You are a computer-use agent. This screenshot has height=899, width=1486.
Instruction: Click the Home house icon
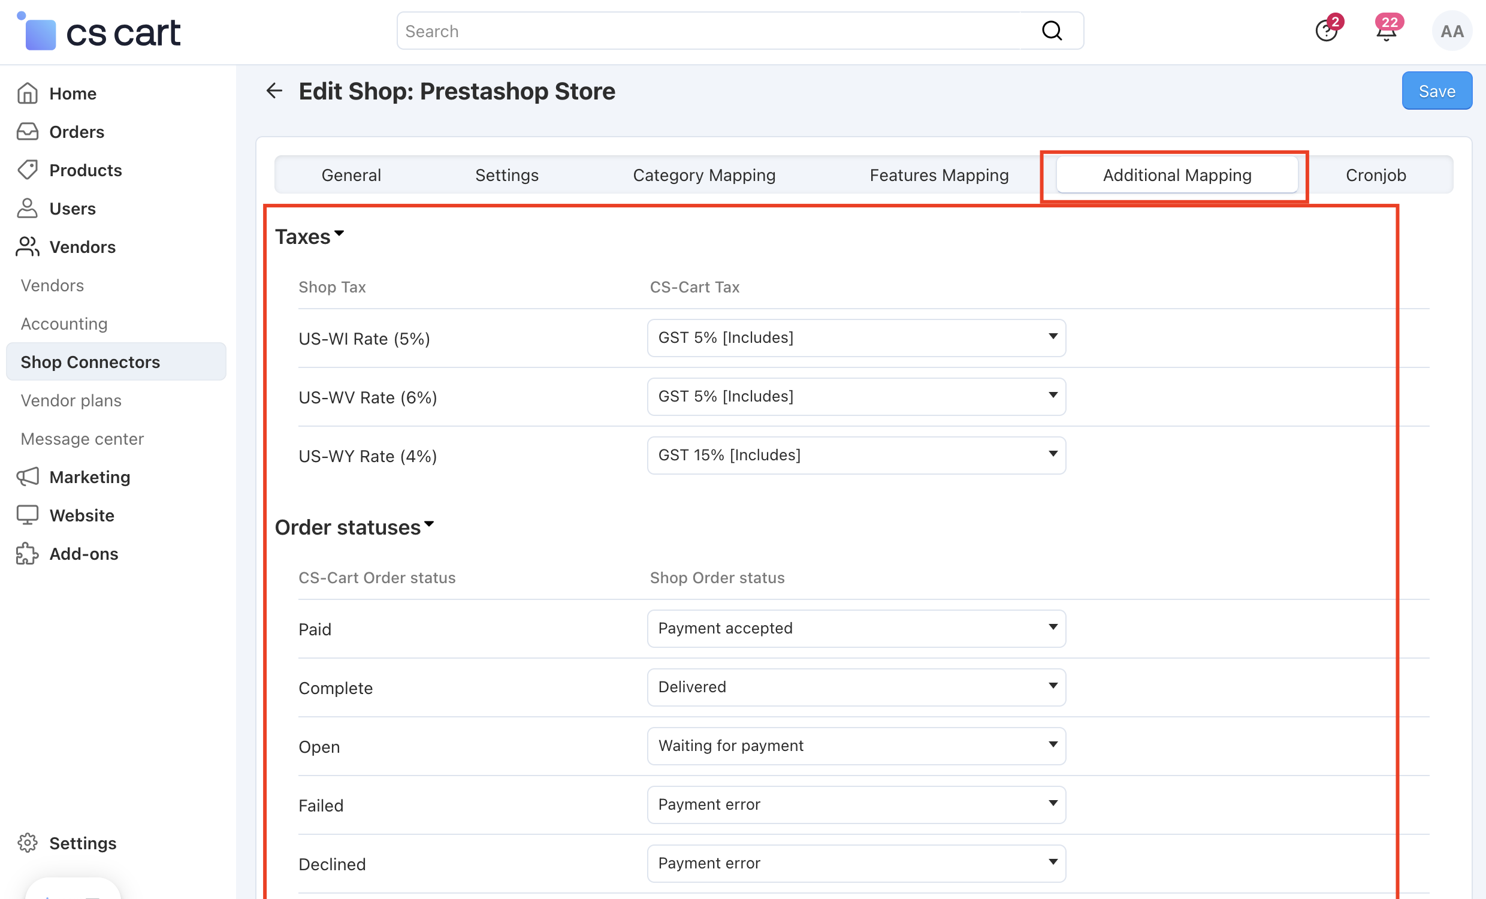(x=28, y=93)
